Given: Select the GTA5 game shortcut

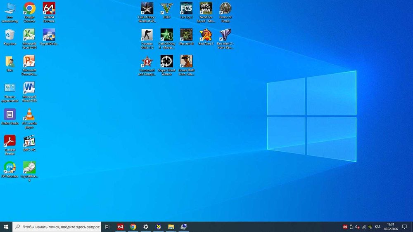Looking at the screenshot, I should (166, 11).
